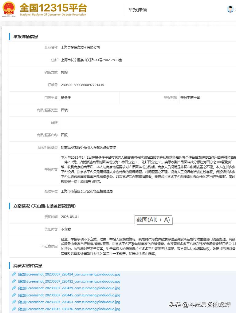
Task: Select notification content 不立案
Action: pos(66,229)
